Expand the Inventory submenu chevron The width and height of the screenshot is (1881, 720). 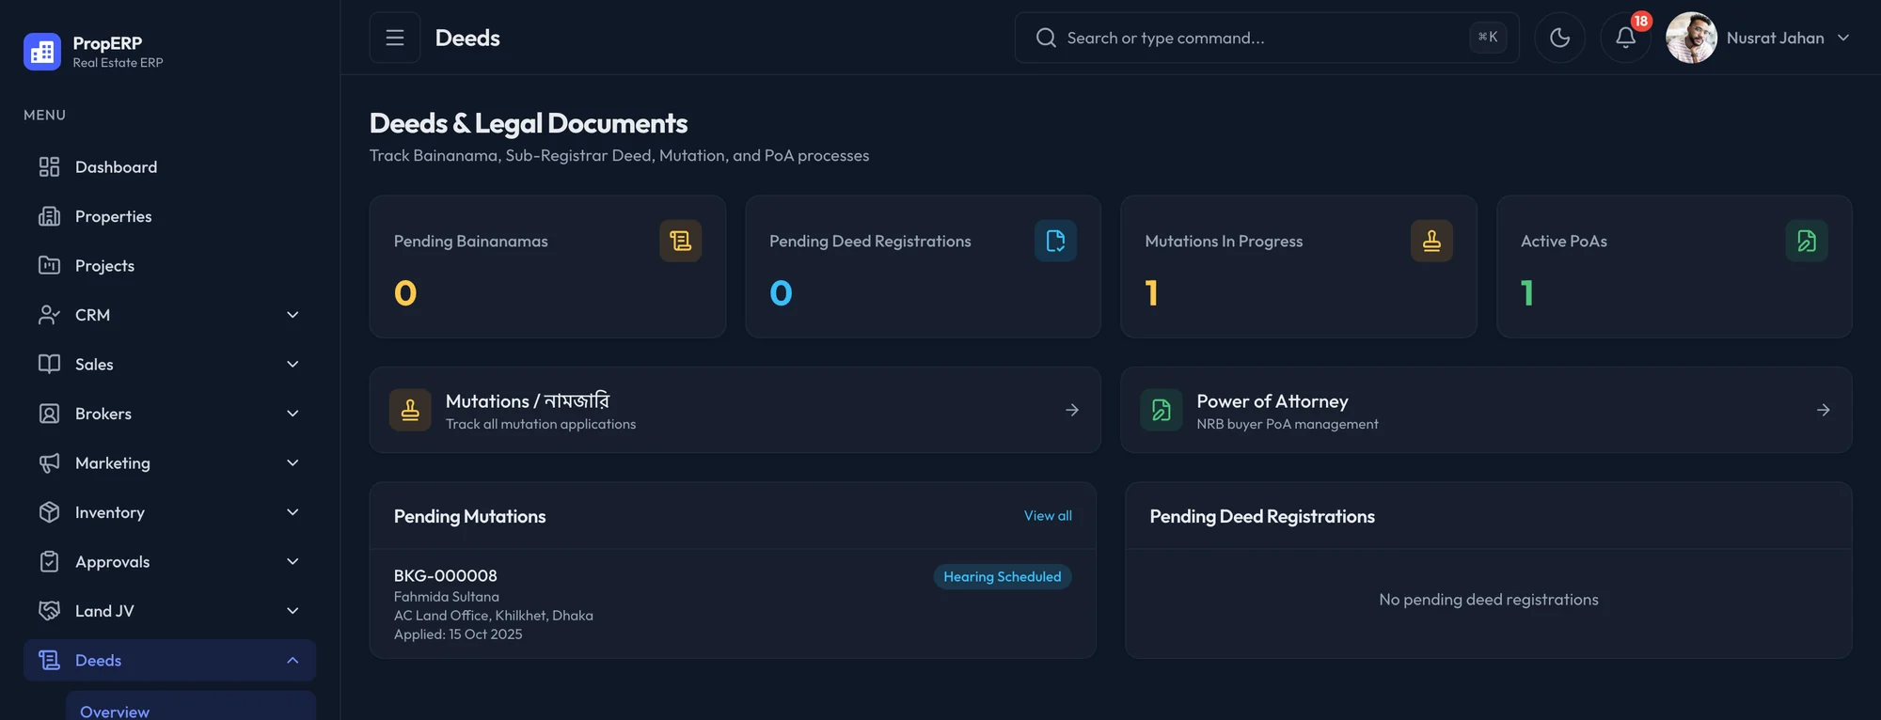tap(292, 512)
